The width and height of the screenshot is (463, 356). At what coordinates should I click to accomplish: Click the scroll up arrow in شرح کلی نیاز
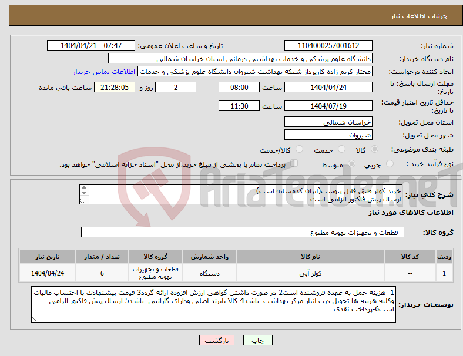click(84, 188)
